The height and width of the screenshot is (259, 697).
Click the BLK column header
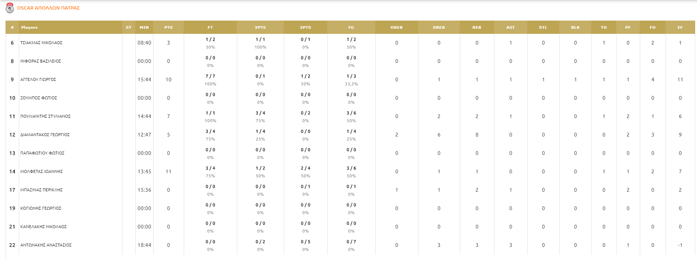pyautogui.click(x=575, y=27)
